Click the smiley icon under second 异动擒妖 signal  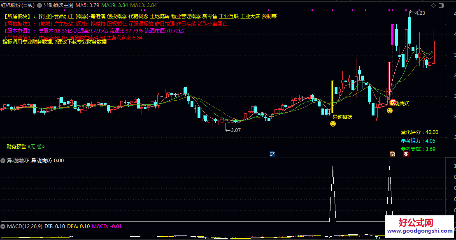tap(390, 111)
